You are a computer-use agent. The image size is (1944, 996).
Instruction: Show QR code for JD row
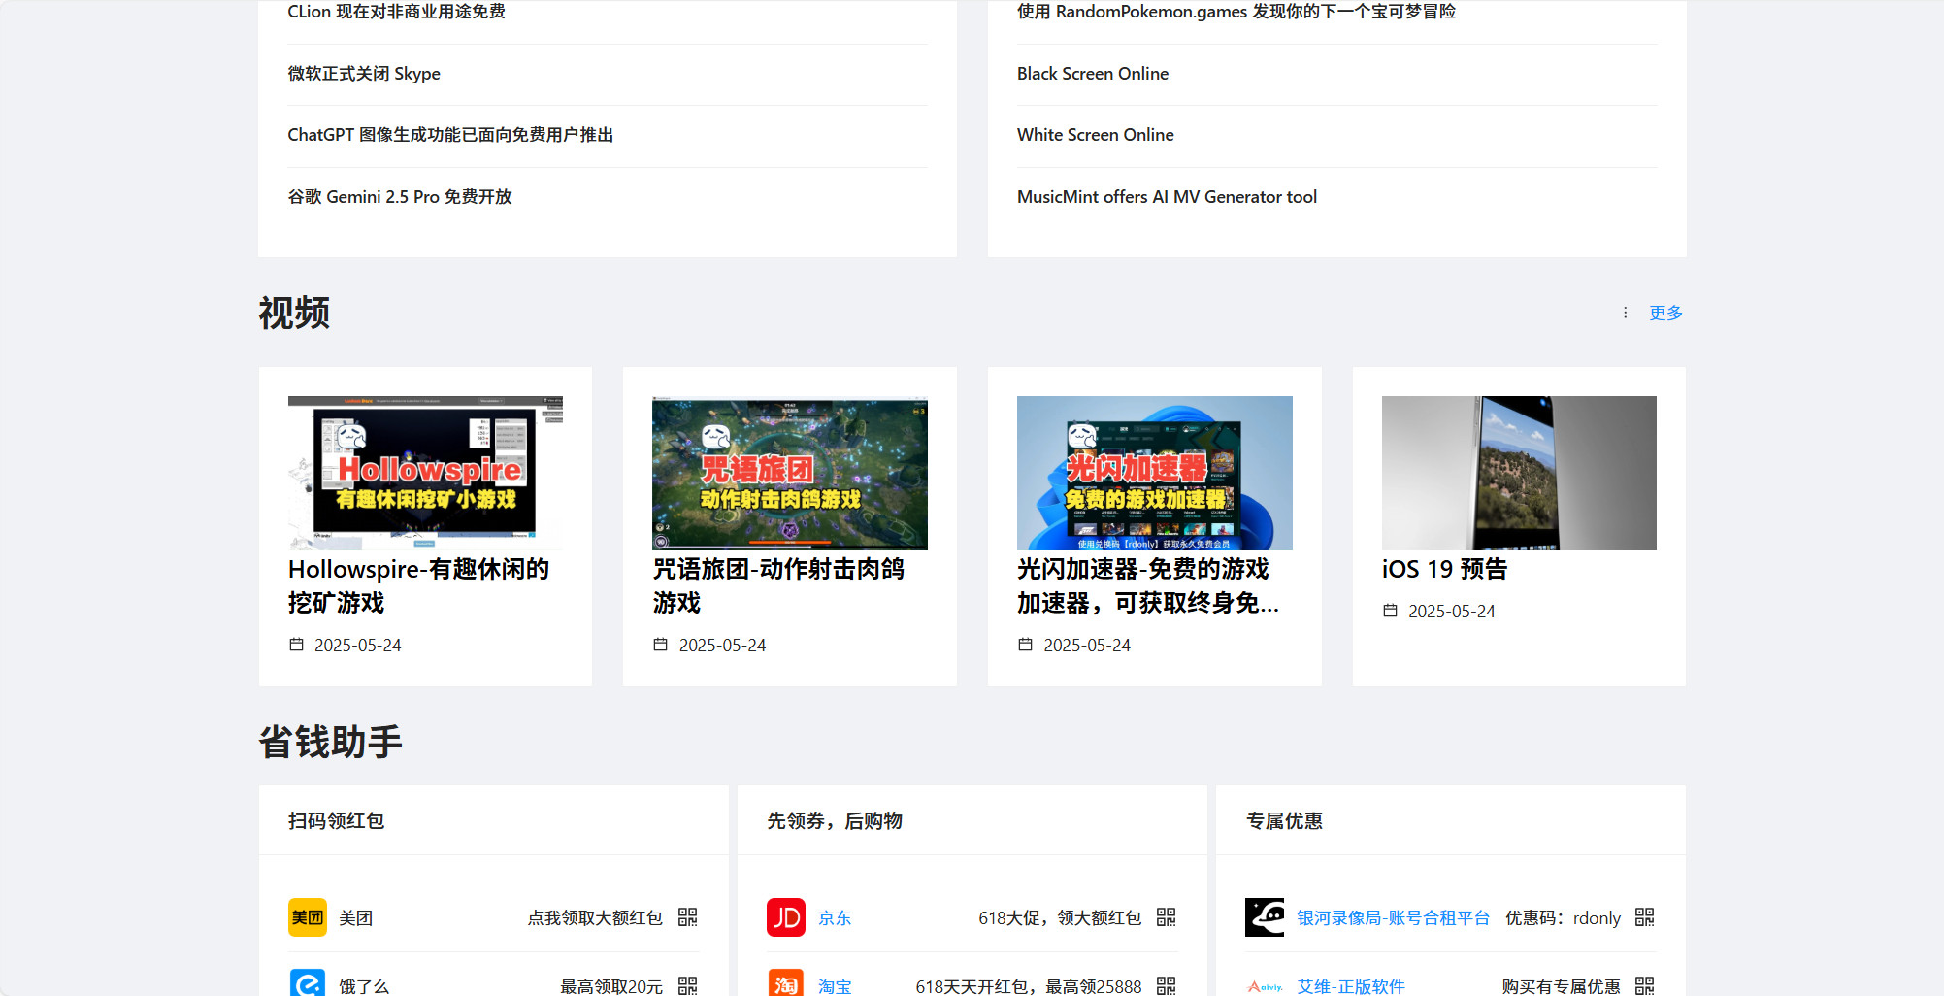1167,917
